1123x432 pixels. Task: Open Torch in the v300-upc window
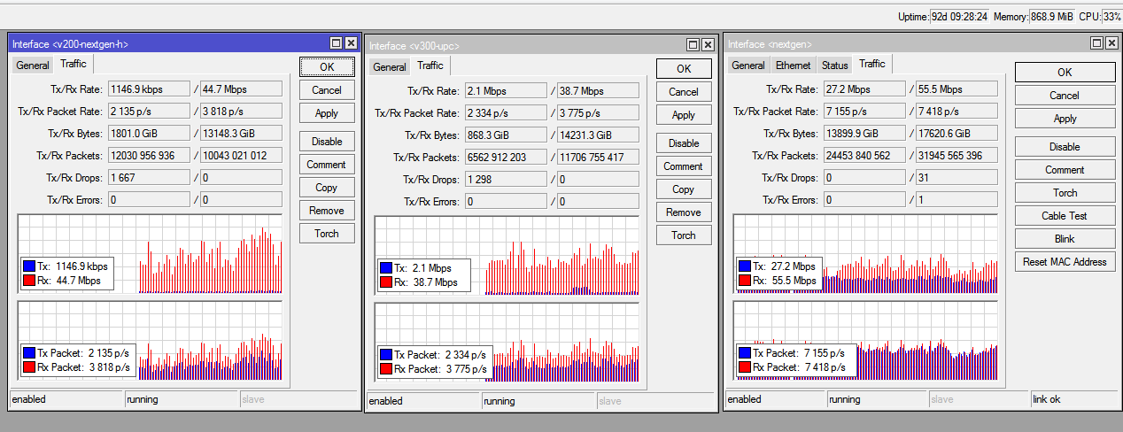[684, 235]
